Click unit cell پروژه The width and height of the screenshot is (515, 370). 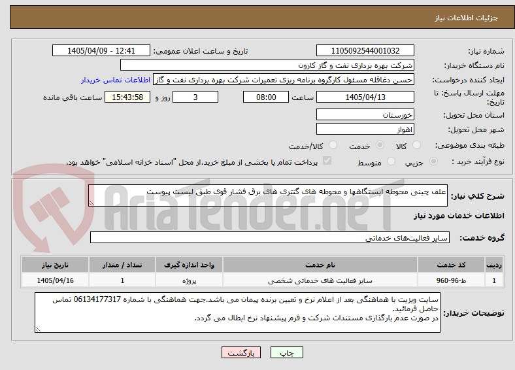click(189, 280)
